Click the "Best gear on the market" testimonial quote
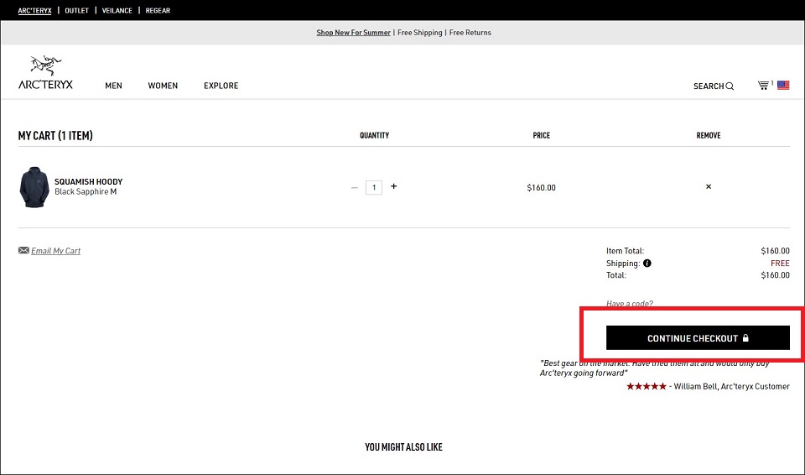The width and height of the screenshot is (805, 475). (655, 368)
